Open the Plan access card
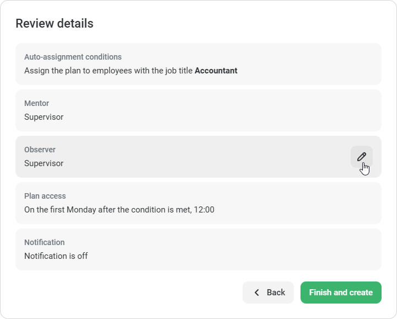This screenshot has width=397, height=319. click(x=198, y=203)
